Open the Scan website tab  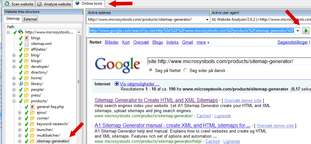pos(19,4)
